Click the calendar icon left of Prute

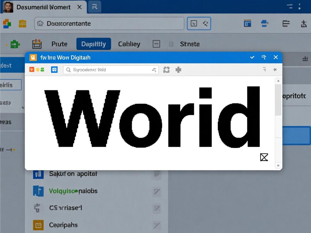point(37,44)
